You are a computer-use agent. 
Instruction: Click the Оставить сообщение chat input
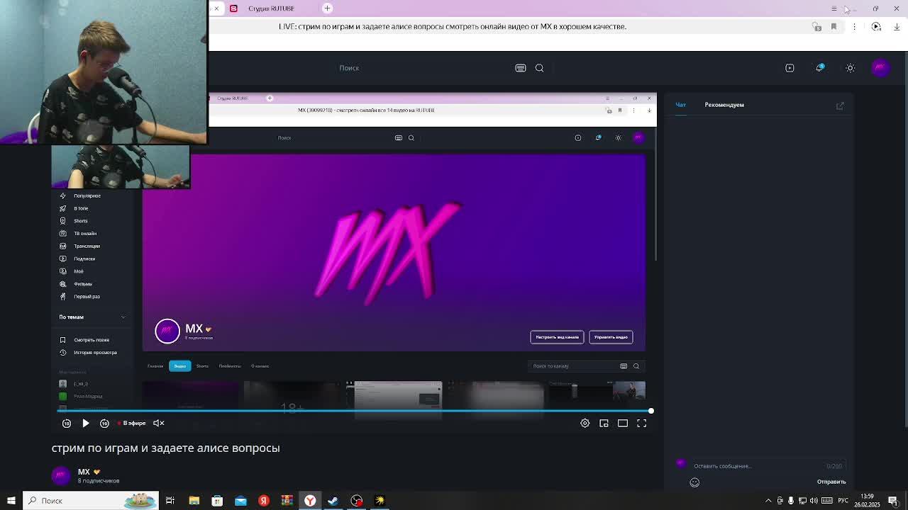point(759,466)
